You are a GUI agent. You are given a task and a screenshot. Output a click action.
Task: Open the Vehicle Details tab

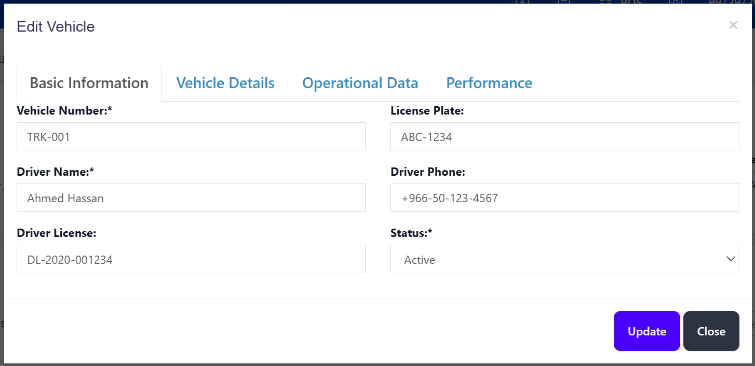tap(225, 83)
